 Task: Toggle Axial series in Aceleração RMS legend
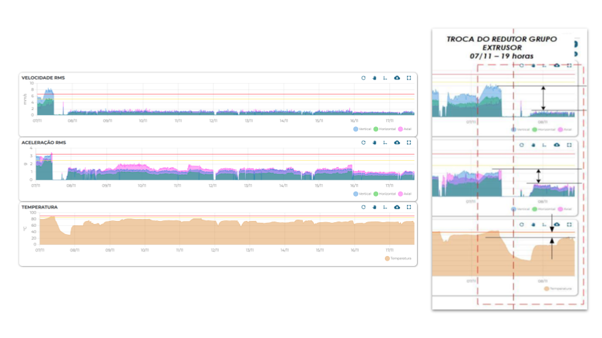404,194
